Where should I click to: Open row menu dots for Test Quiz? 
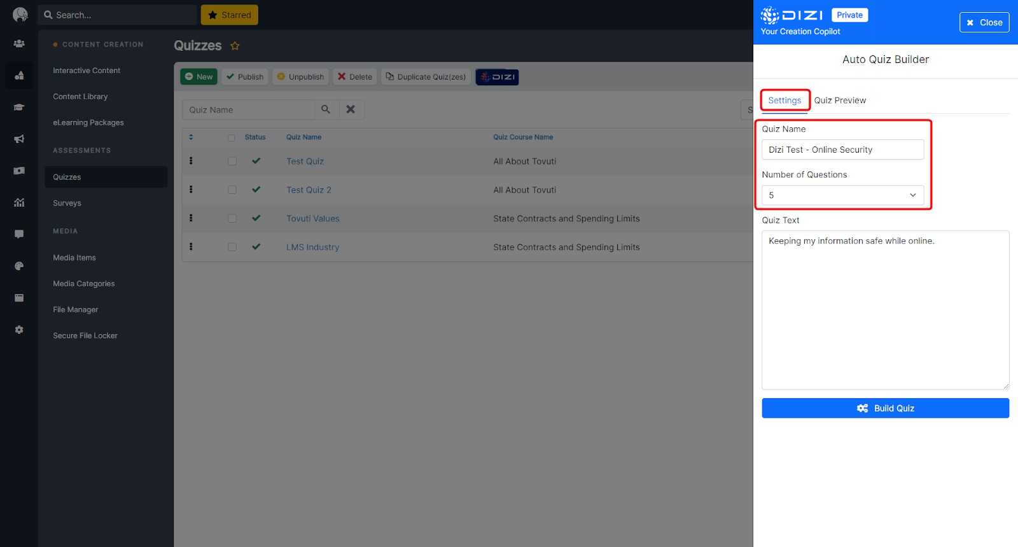tap(191, 161)
